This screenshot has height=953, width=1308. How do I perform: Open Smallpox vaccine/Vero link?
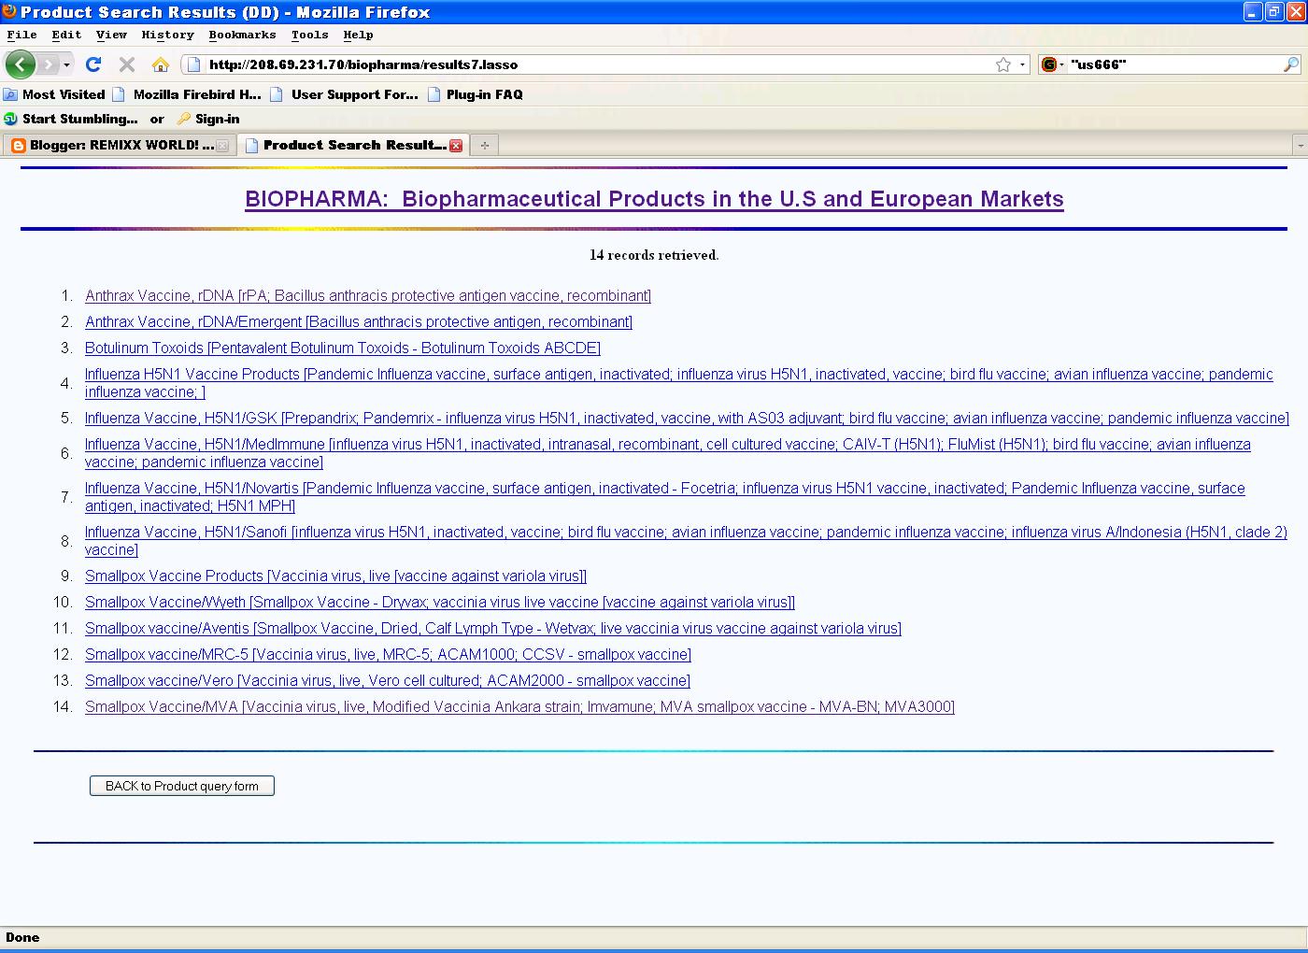[388, 680]
